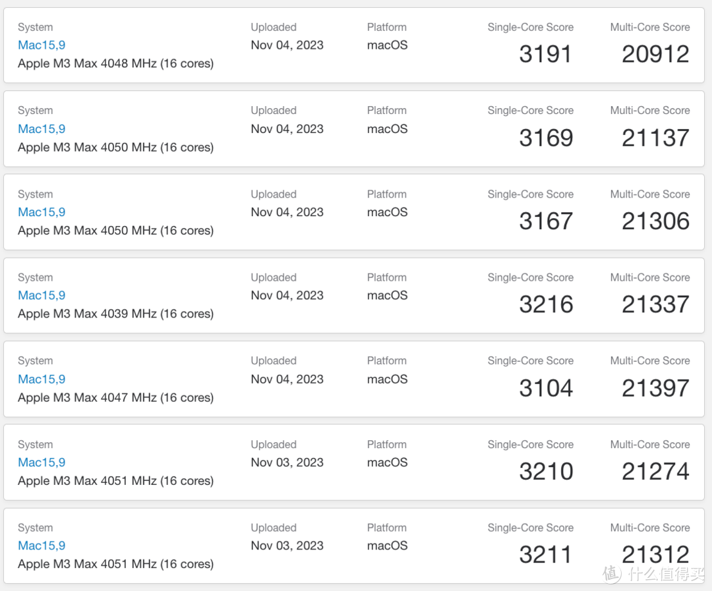
Task: Click the Apple M3 Max 4047 MHz description
Action: [x=116, y=398]
